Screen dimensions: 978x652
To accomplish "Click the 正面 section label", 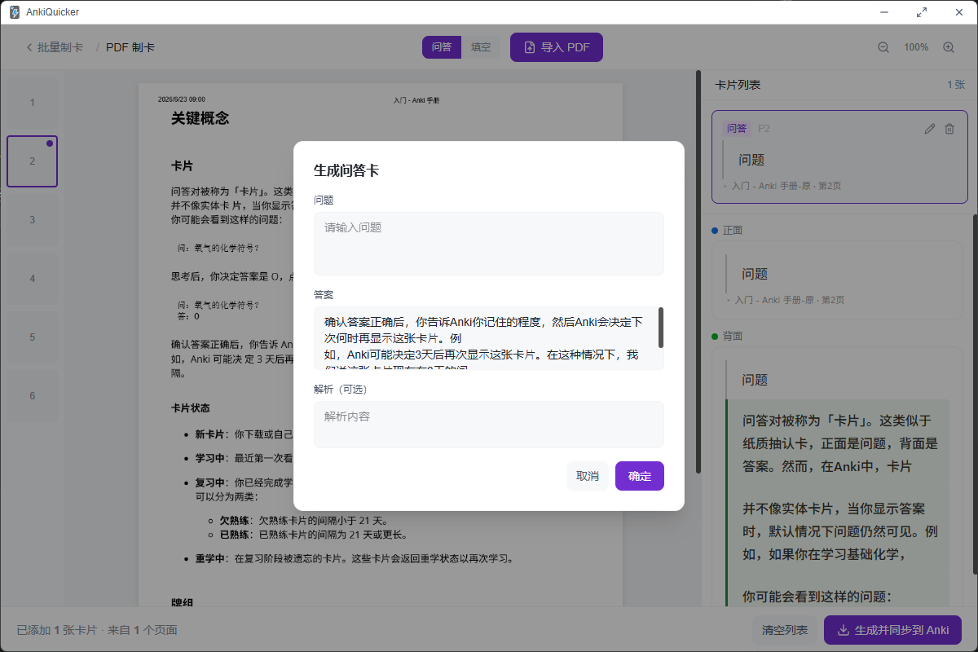I will 733,231.
